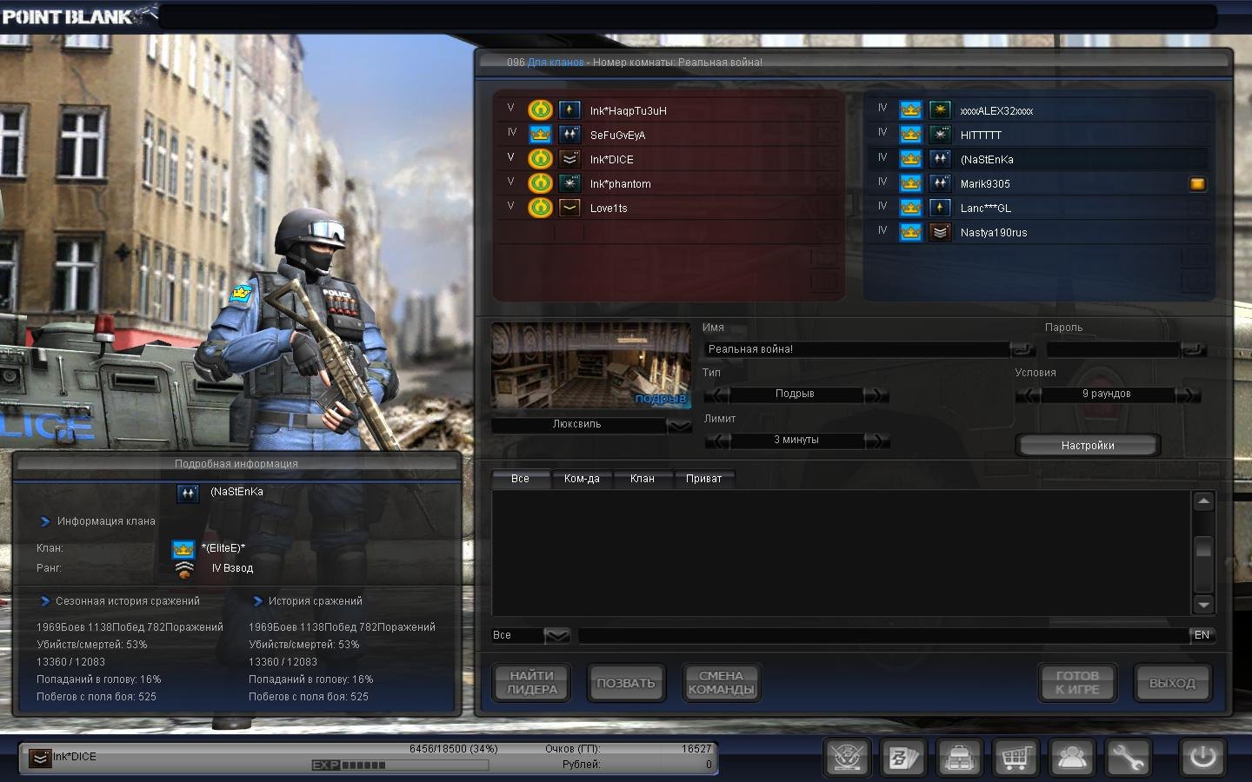The height and width of the screenshot is (782, 1252).
Task: Click the Люксвиль map preview thumbnail
Action: tap(591, 366)
